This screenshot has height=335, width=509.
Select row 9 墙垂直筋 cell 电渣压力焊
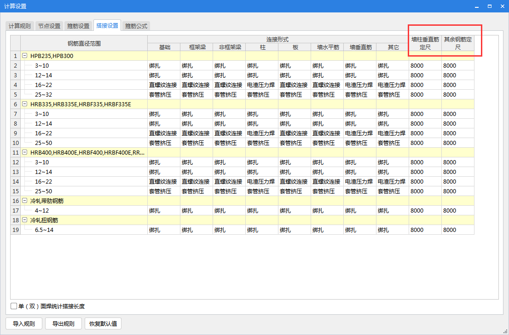point(360,133)
